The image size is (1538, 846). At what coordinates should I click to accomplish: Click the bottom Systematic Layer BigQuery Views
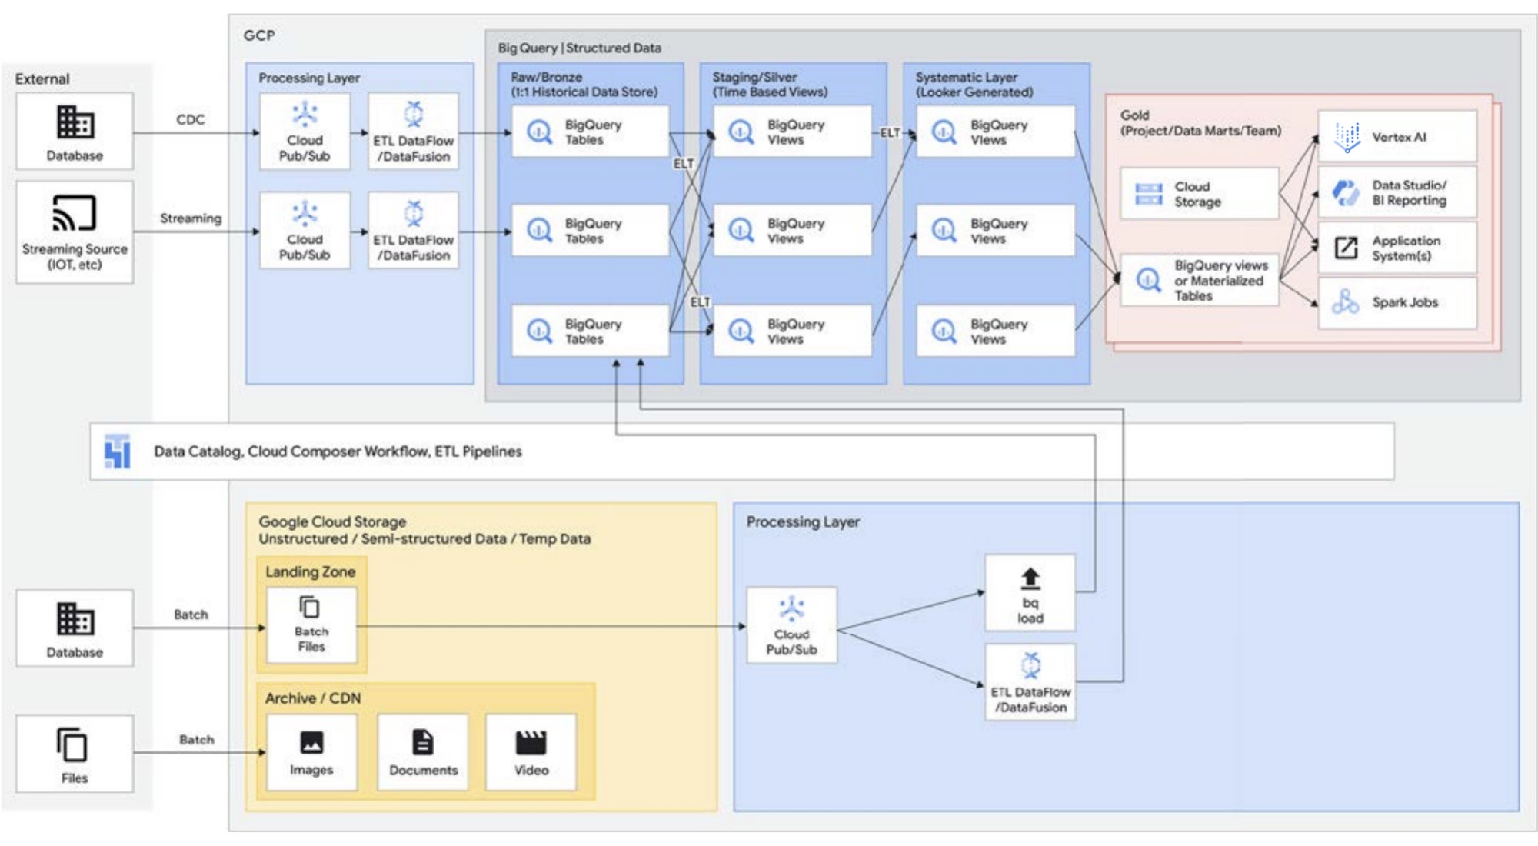point(995,331)
